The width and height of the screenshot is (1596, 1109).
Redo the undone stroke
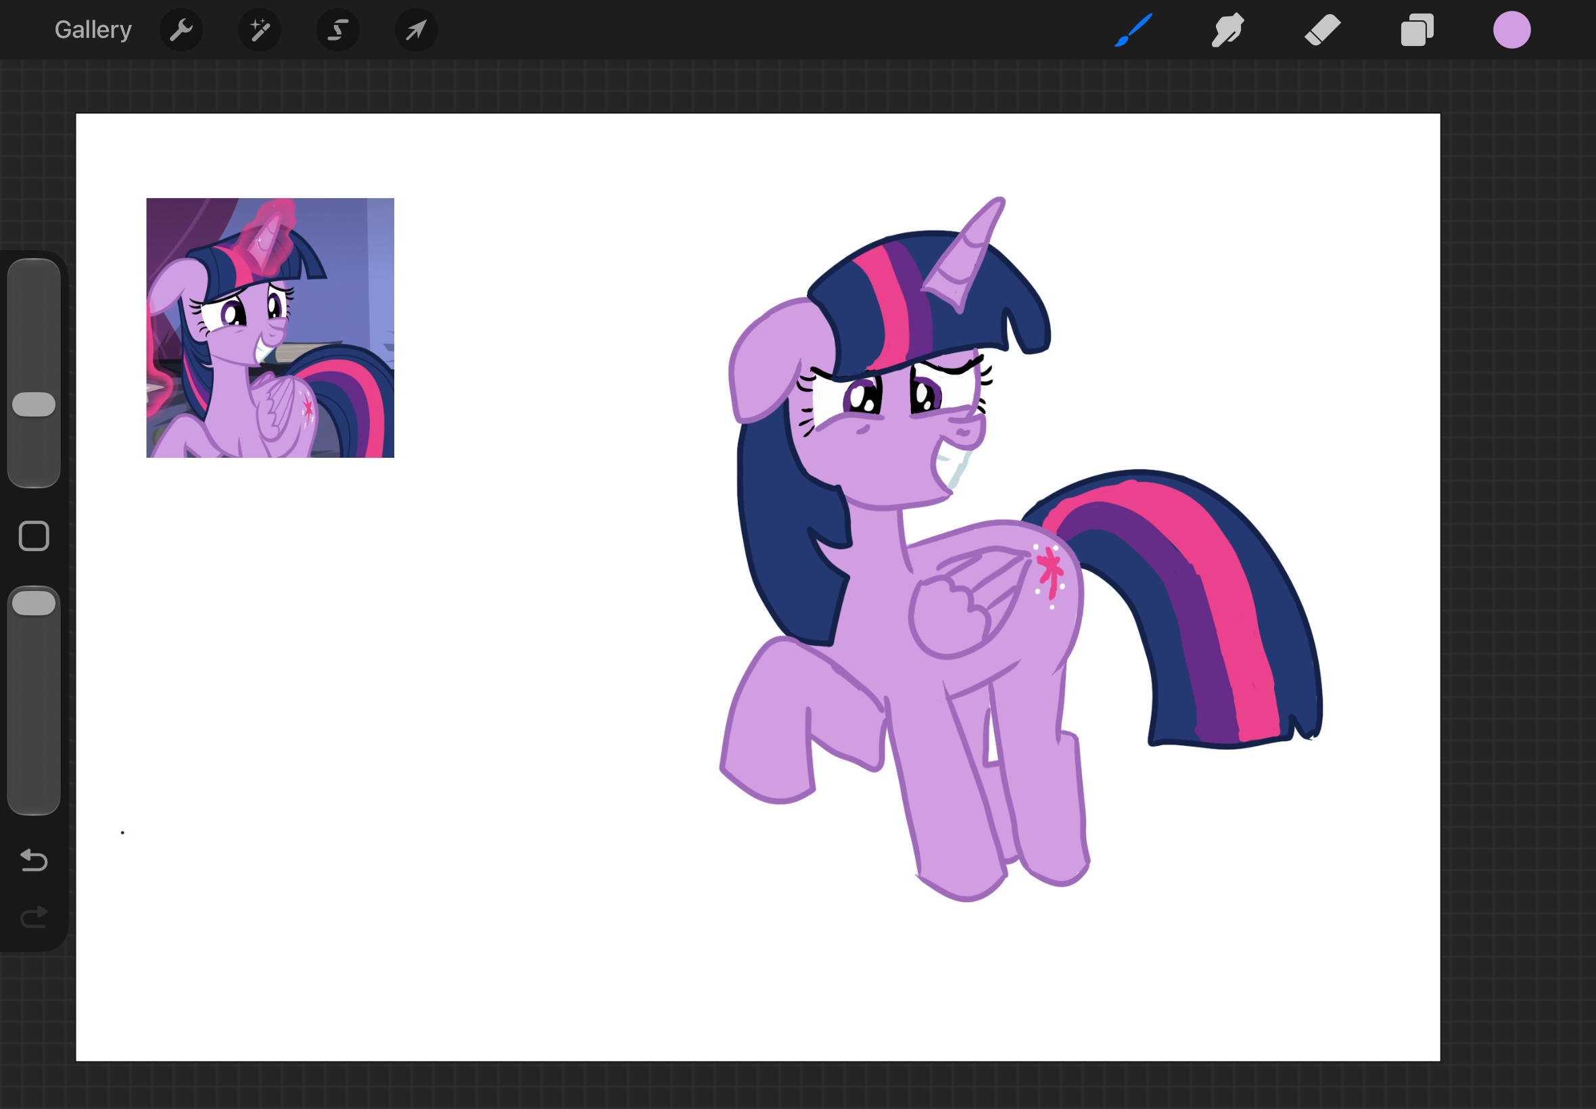pyautogui.click(x=34, y=917)
